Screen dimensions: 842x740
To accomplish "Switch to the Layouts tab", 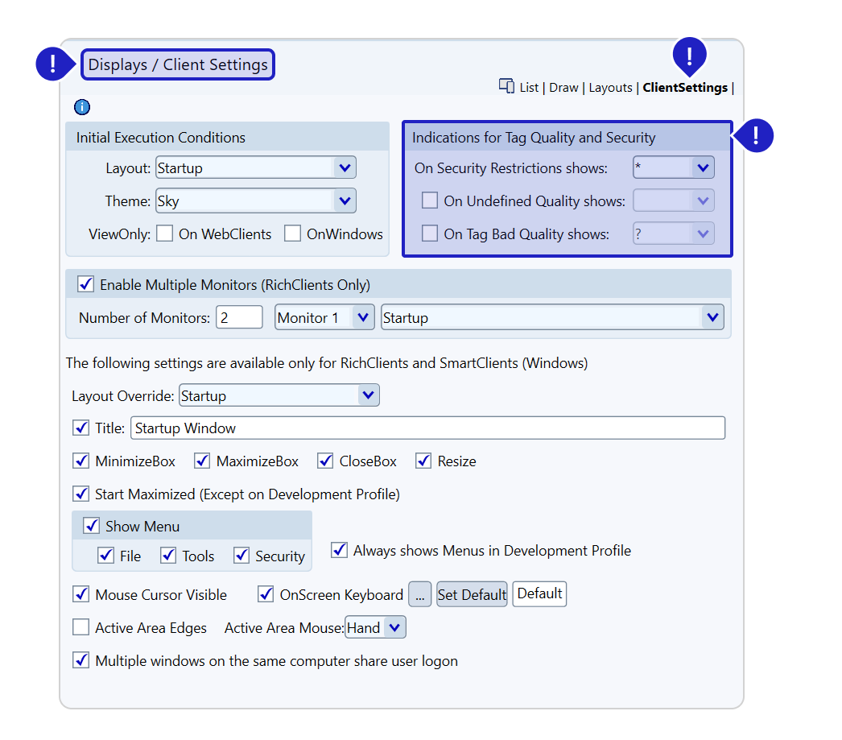I will click(x=610, y=88).
